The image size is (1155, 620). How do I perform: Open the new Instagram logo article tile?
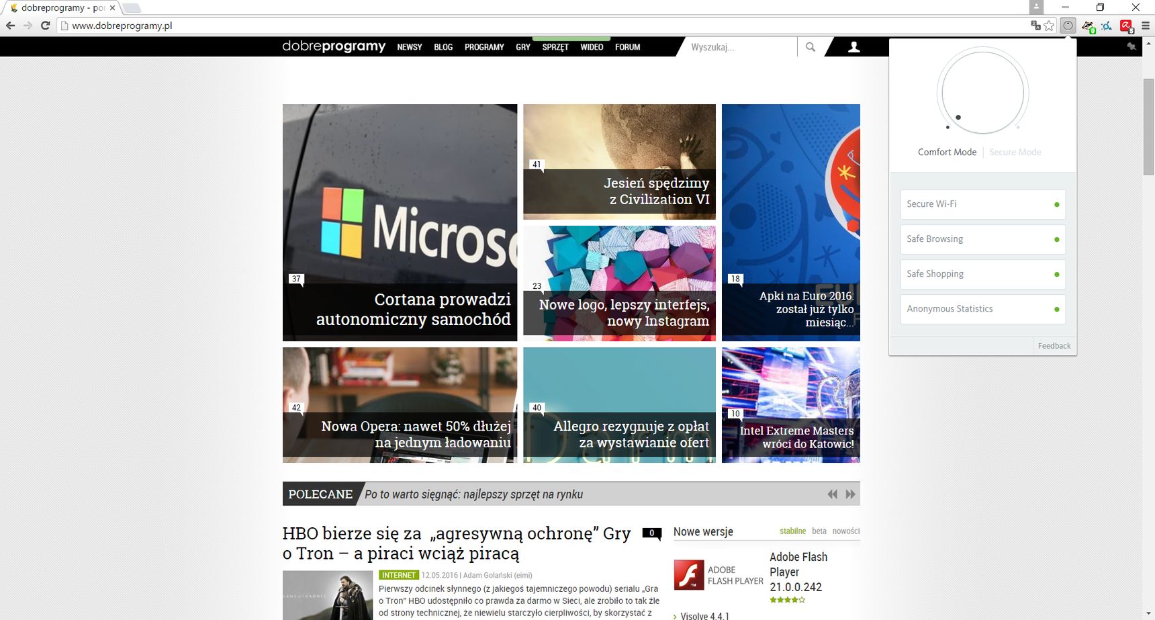[x=619, y=283]
